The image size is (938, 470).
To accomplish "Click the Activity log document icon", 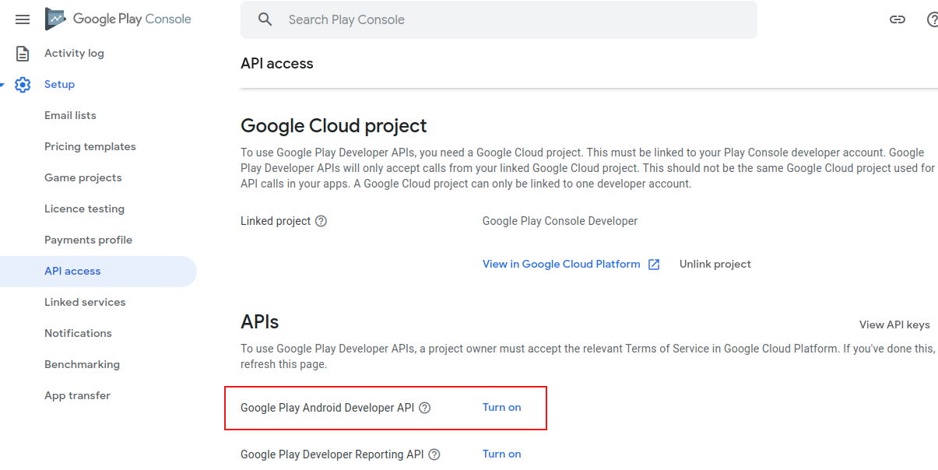I will click(23, 54).
